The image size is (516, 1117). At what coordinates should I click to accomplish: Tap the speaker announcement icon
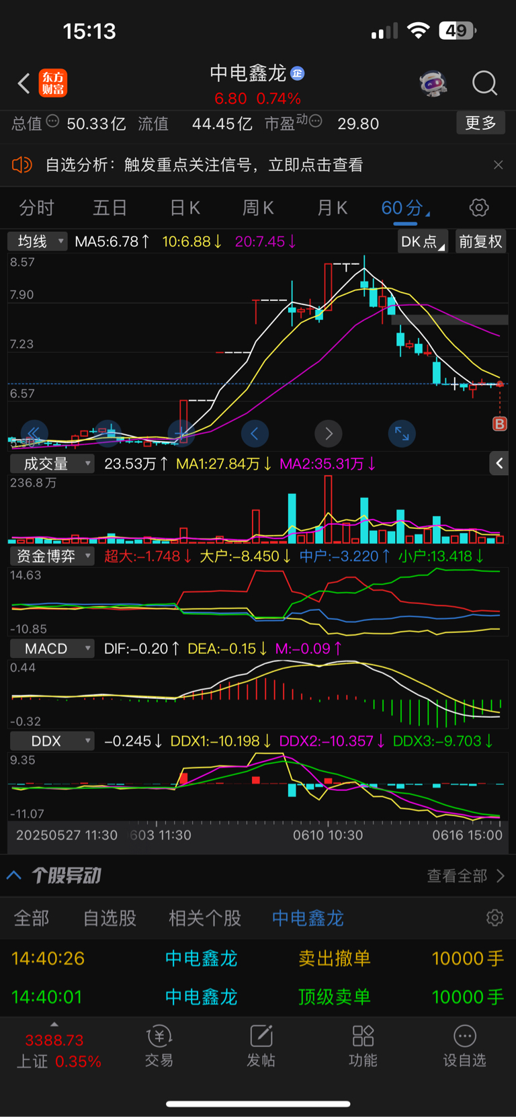coord(22,165)
